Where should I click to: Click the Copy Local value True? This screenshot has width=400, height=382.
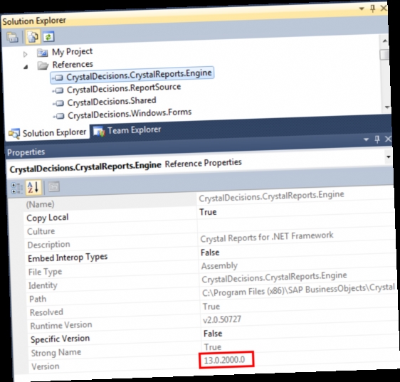(x=208, y=212)
